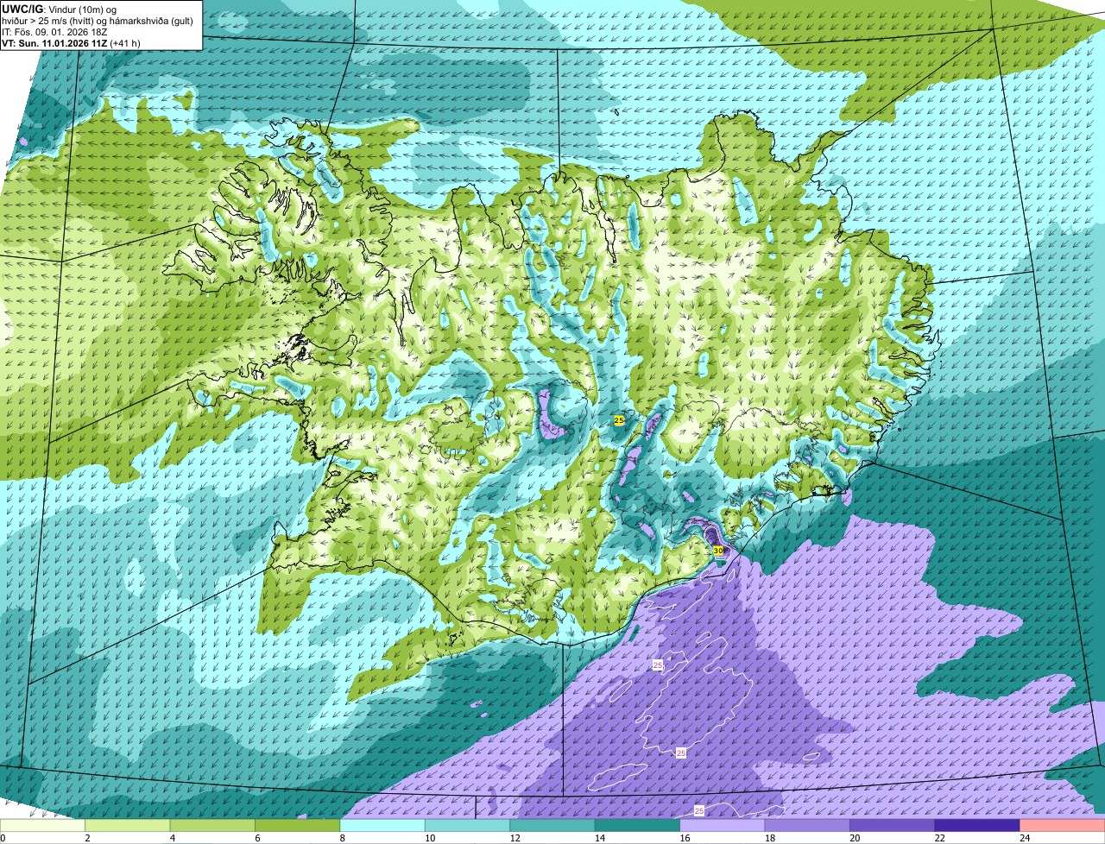Select the 20–22 m/s violet legend swatch

coord(893,826)
